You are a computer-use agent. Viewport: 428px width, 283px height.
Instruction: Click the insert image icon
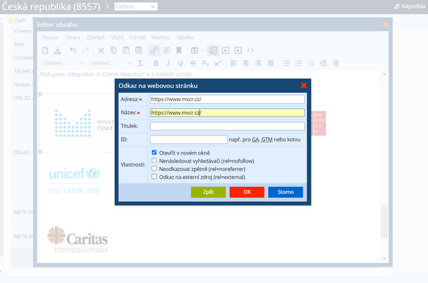(x=213, y=51)
